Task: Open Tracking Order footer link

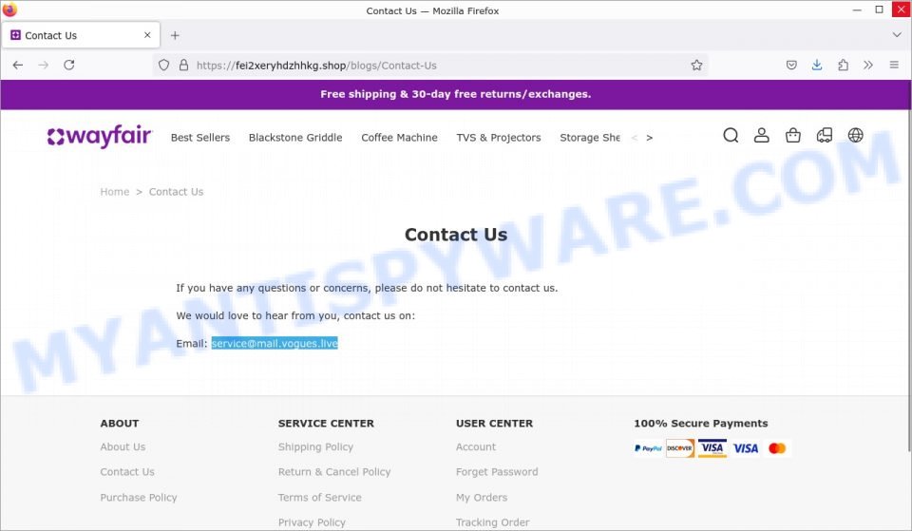Action: pos(493,522)
